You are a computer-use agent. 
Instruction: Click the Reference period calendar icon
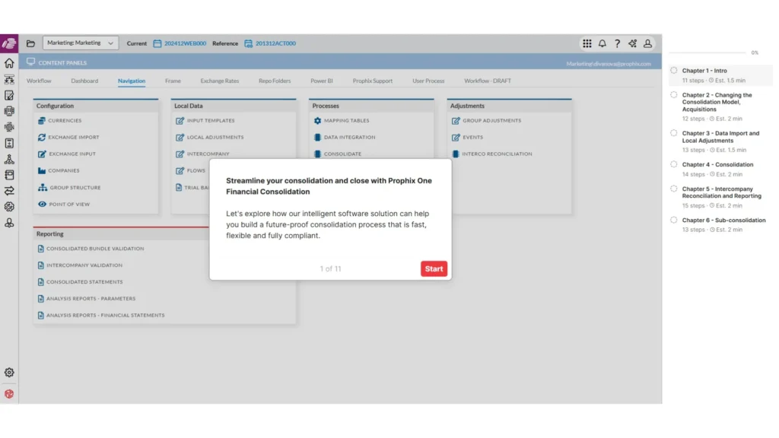click(249, 43)
